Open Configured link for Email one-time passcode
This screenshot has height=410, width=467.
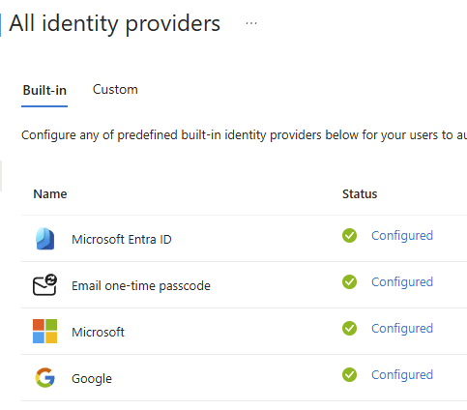pos(402,282)
